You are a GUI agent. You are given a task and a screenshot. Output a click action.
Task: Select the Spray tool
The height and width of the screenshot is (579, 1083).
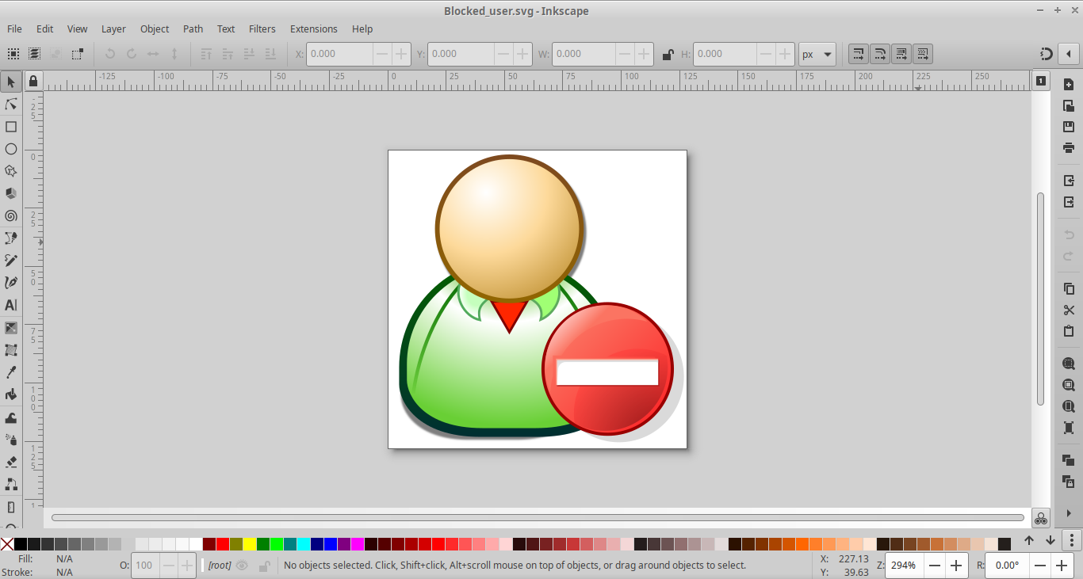(11, 440)
